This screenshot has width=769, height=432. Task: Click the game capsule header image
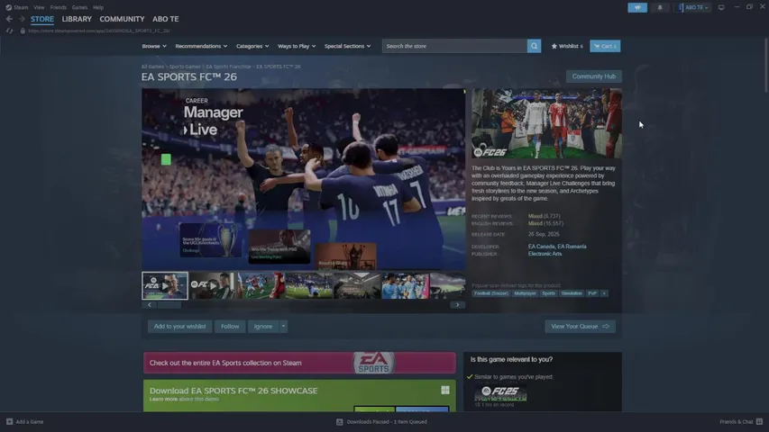[546, 123]
